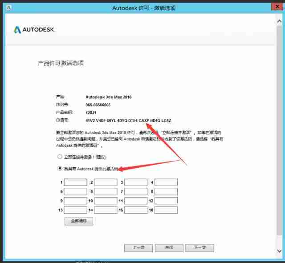Click activation code field 3

[x=136, y=182]
